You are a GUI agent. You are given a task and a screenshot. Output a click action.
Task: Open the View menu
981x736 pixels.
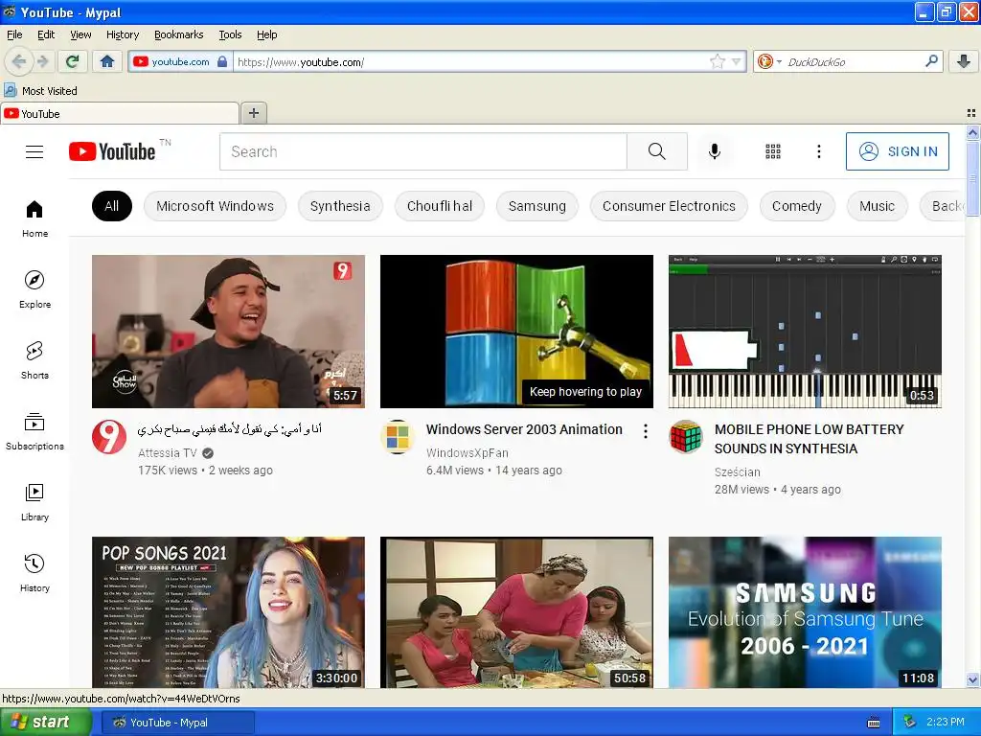pyautogui.click(x=80, y=34)
